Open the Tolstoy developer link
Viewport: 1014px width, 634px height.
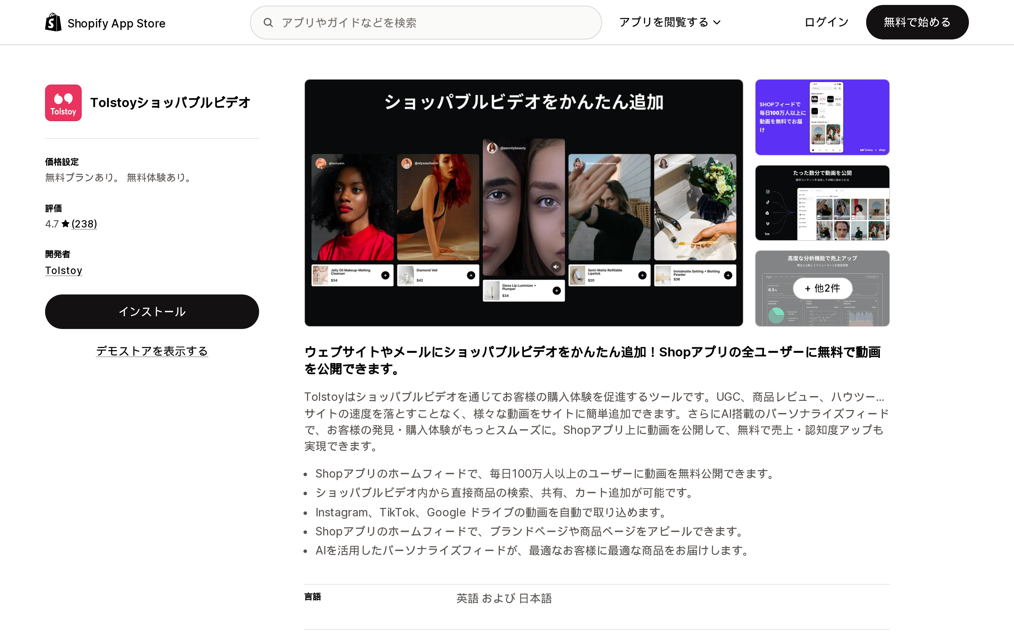coord(64,271)
